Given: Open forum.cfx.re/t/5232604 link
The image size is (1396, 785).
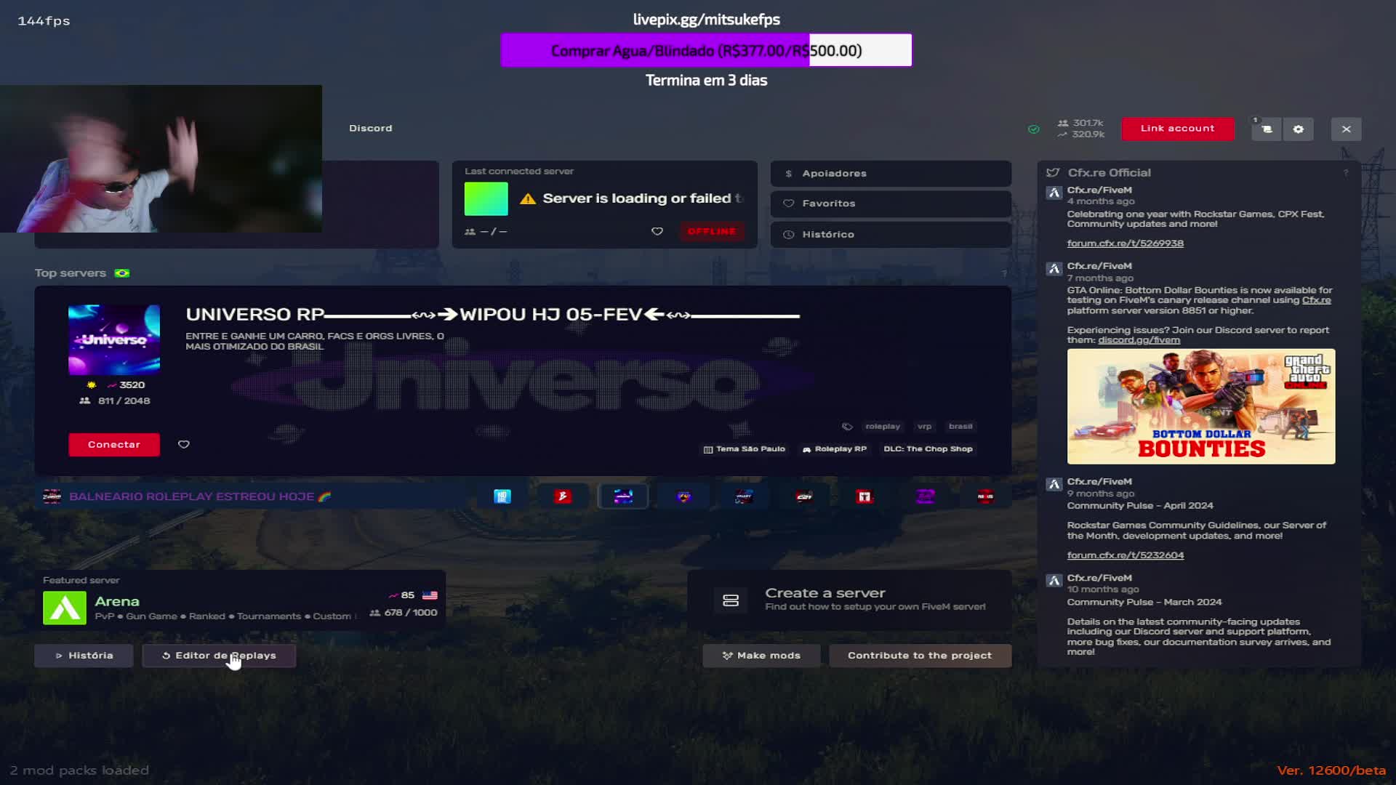Looking at the screenshot, I should coord(1125,555).
